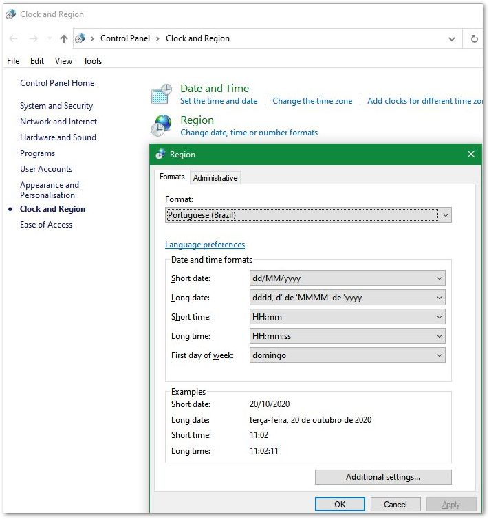Open the Edit menu
The image size is (489, 519).
point(36,61)
